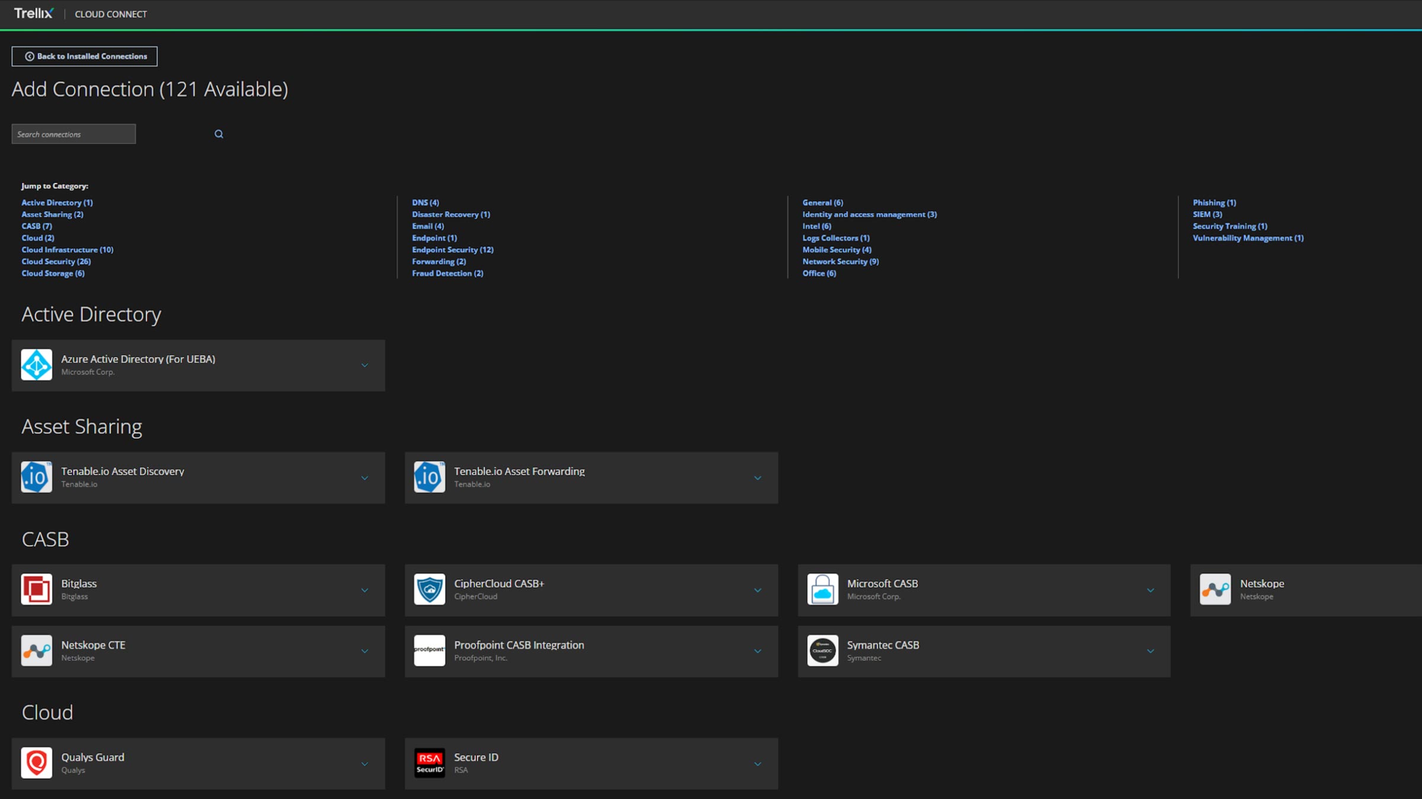The width and height of the screenshot is (1422, 799).
Task: Click the Proofpoint CASB Integration logo
Action: point(430,651)
